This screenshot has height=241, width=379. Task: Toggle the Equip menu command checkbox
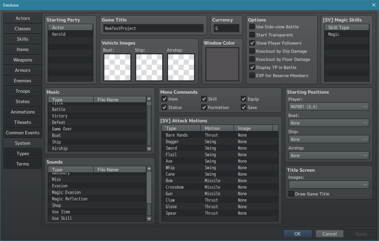(x=244, y=99)
